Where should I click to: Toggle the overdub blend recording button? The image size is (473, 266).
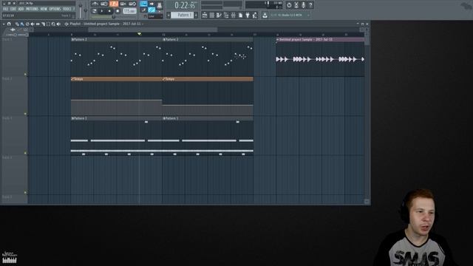click(123, 4)
